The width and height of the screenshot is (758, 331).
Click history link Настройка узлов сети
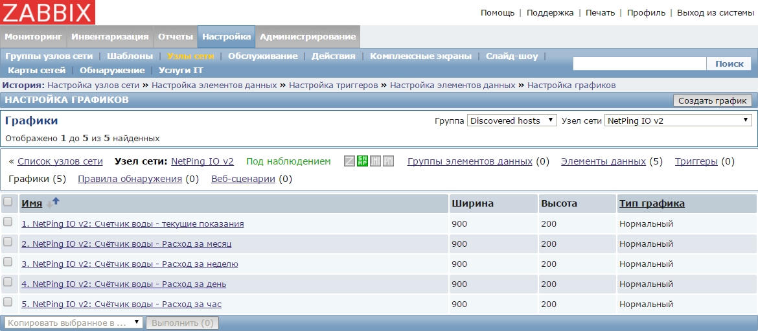pos(94,85)
